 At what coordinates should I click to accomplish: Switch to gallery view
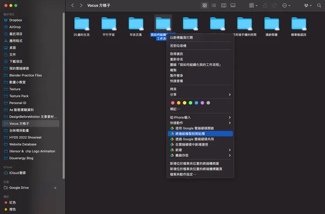pos(233,5)
